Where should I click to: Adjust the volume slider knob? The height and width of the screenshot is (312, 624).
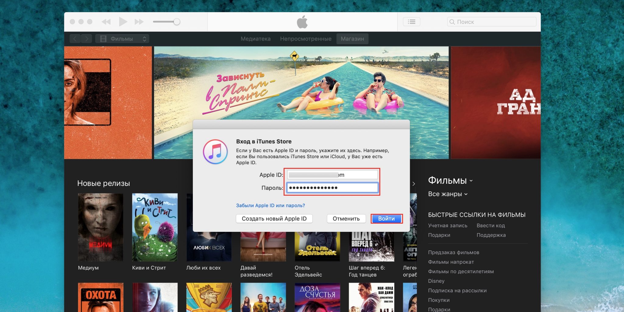(x=177, y=22)
